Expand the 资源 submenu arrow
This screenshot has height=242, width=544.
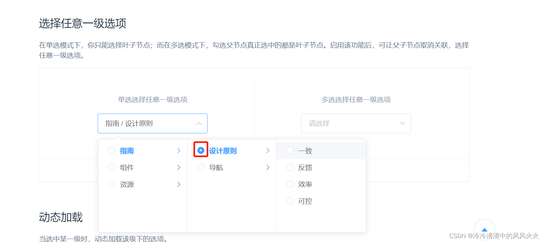pos(179,184)
